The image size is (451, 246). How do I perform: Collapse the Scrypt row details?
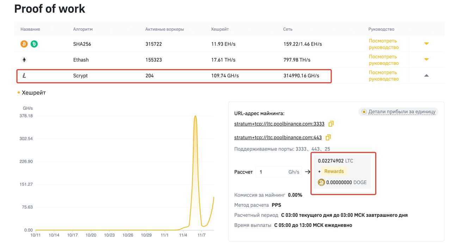(x=426, y=76)
